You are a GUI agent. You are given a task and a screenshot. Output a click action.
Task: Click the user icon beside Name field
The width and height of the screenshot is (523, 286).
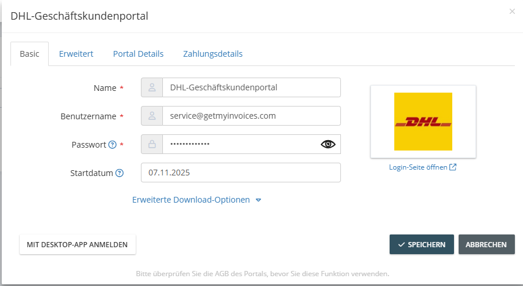152,87
